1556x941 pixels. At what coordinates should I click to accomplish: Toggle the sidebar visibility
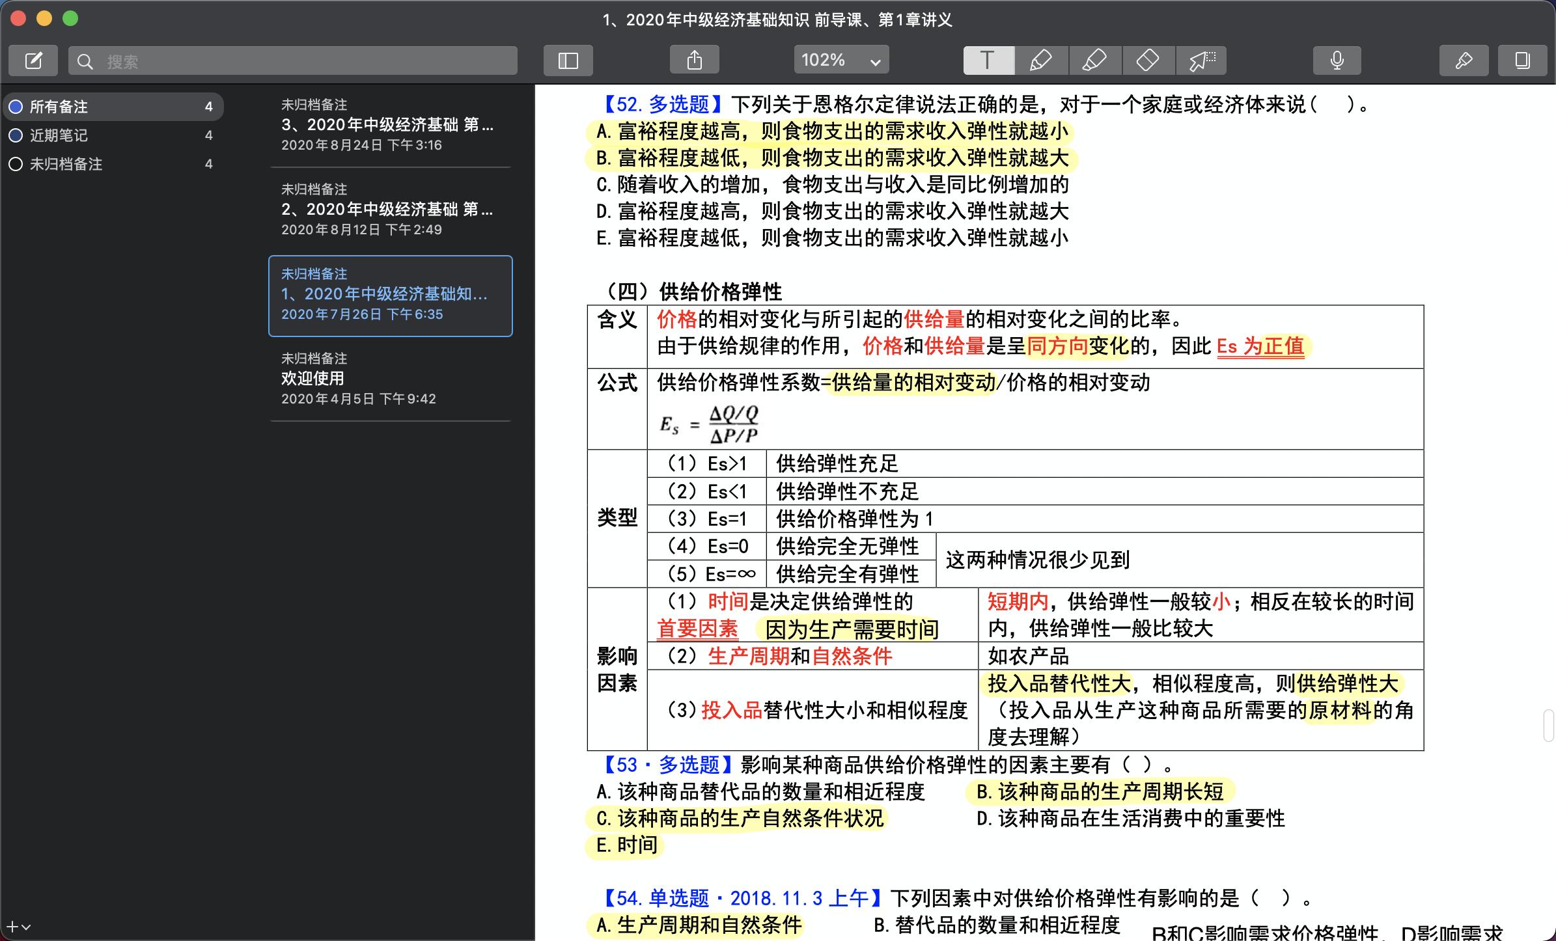click(568, 60)
